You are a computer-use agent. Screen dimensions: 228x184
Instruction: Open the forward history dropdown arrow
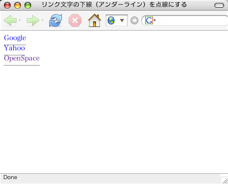tap(42, 20)
